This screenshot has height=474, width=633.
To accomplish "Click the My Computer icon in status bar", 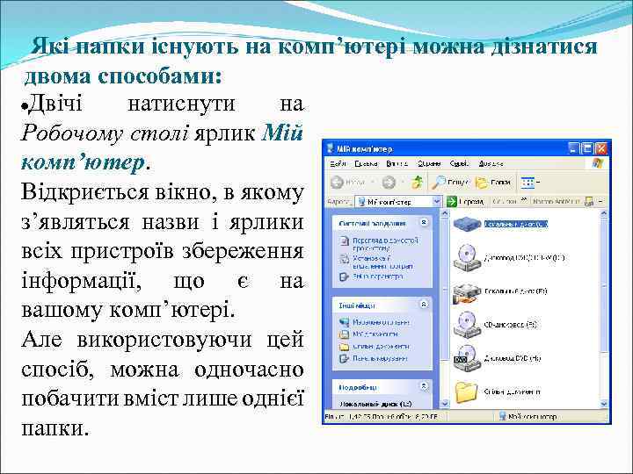I will [x=503, y=416].
